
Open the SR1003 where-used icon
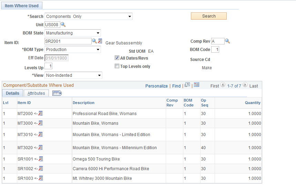coord(41,178)
